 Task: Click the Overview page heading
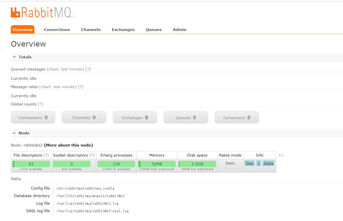click(28, 44)
